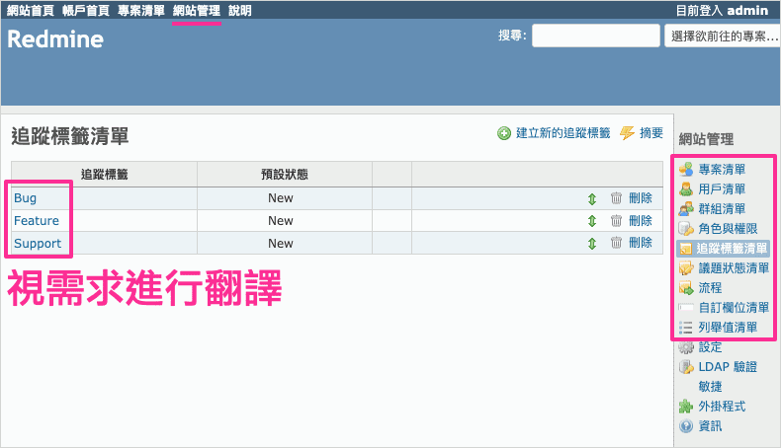This screenshot has height=448, width=781.
Task: Click the reorder arrow icon in Support row
Action: tap(592, 243)
